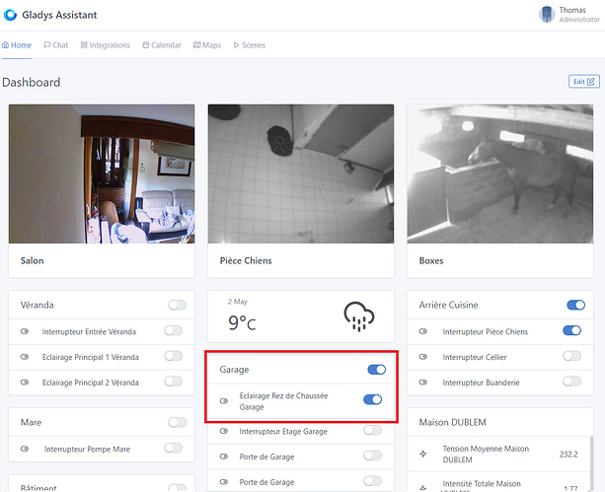
Task: Click switch icon beside Eclairage Principal 1 Véranda
Action: (x=25, y=357)
